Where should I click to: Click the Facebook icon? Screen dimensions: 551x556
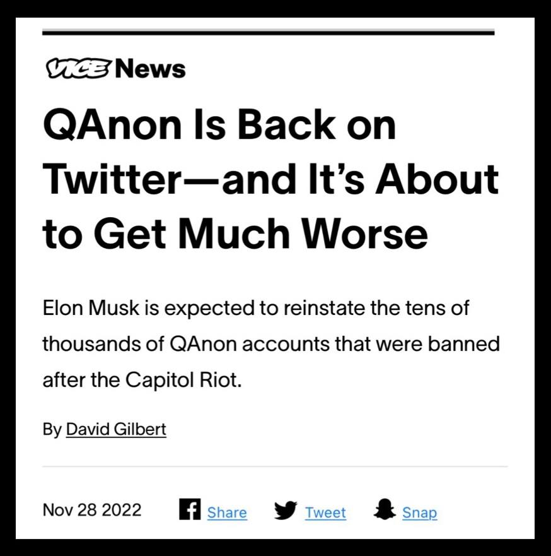pyautogui.click(x=190, y=509)
